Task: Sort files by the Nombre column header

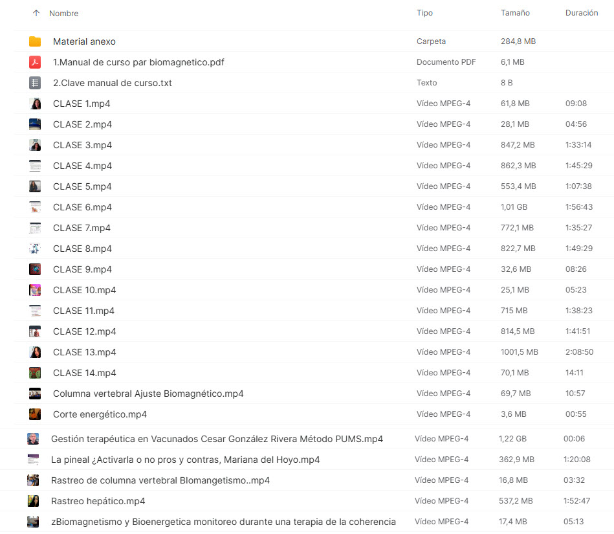Action: point(63,13)
